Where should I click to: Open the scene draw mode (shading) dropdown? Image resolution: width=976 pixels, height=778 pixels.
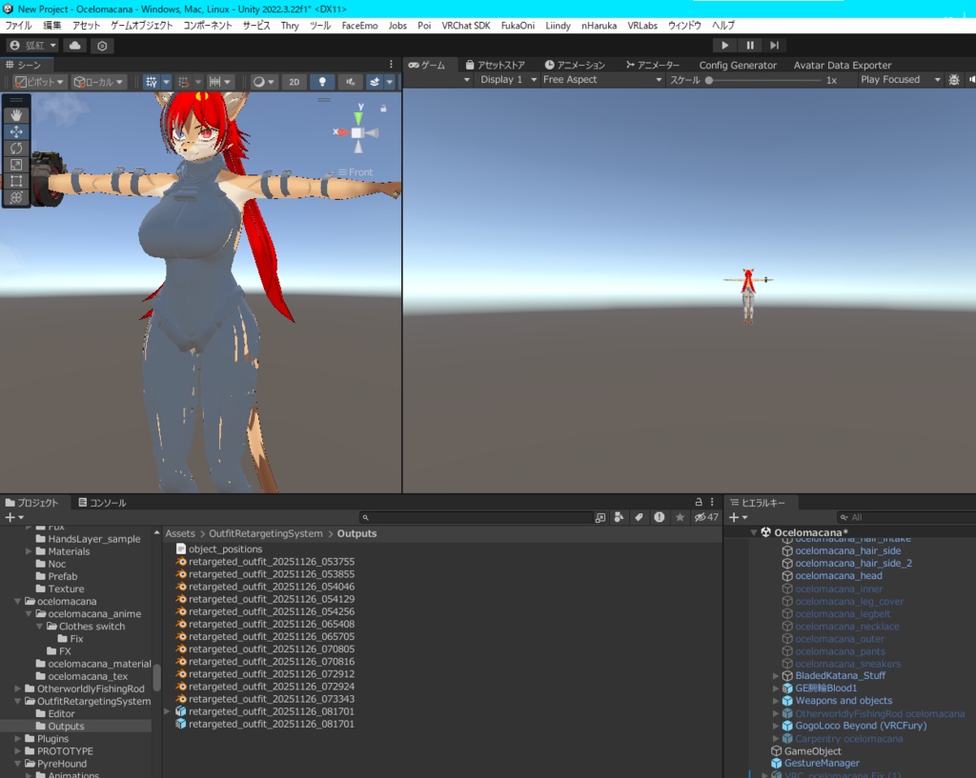click(x=264, y=82)
